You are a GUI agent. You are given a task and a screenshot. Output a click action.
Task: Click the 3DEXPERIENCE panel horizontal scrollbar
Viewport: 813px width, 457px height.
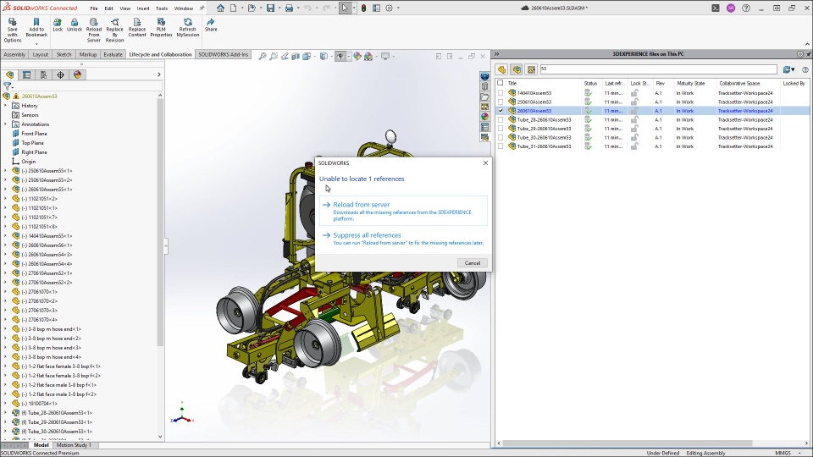628,443
